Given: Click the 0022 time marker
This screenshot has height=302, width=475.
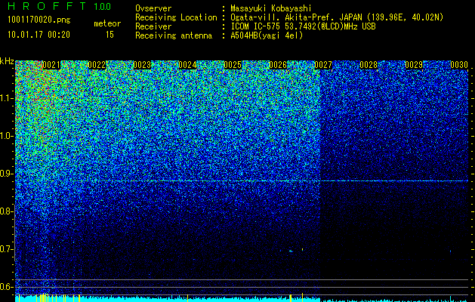Looking at the screenshot, I should click(97, 65).
